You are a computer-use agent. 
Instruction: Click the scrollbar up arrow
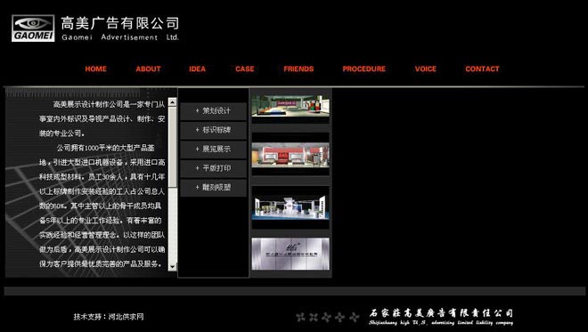[173, 102]
